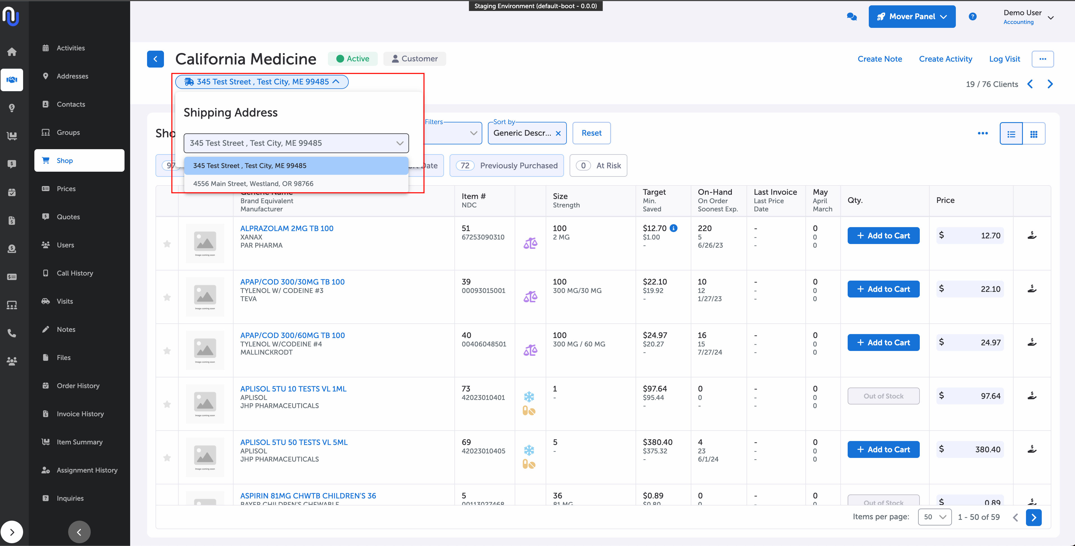Favorite ALPRAZOLAM 2MG with star
This screenshot has width=1075, height=546.
point(167,244)
